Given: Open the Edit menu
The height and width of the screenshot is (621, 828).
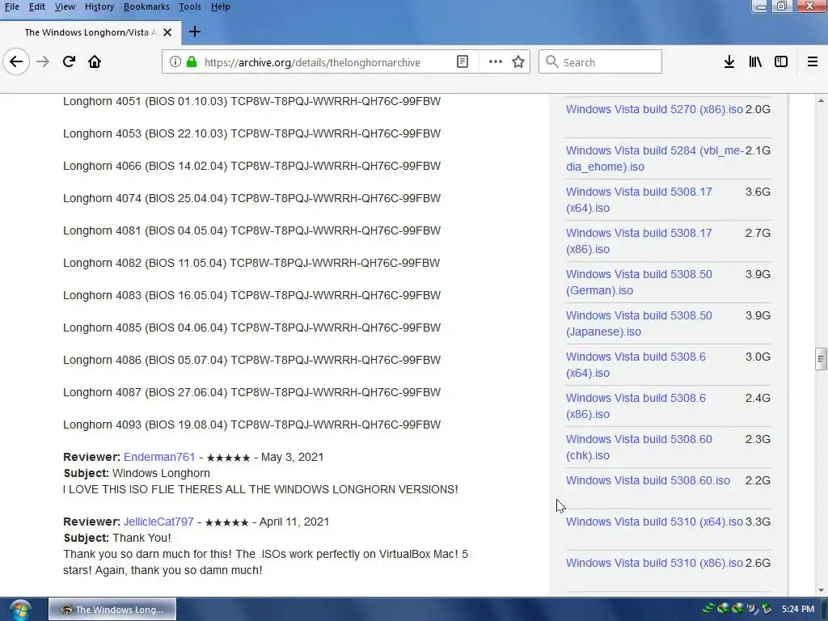Looking at the screenshot, I should (x=36, y=6).
